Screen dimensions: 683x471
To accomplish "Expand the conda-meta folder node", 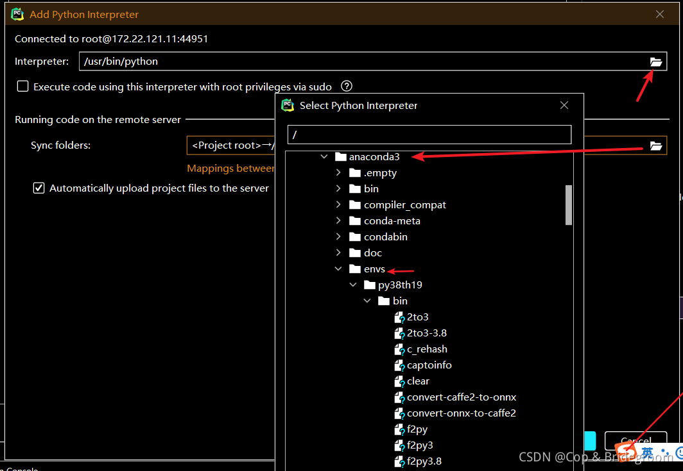I will (338, 221).
